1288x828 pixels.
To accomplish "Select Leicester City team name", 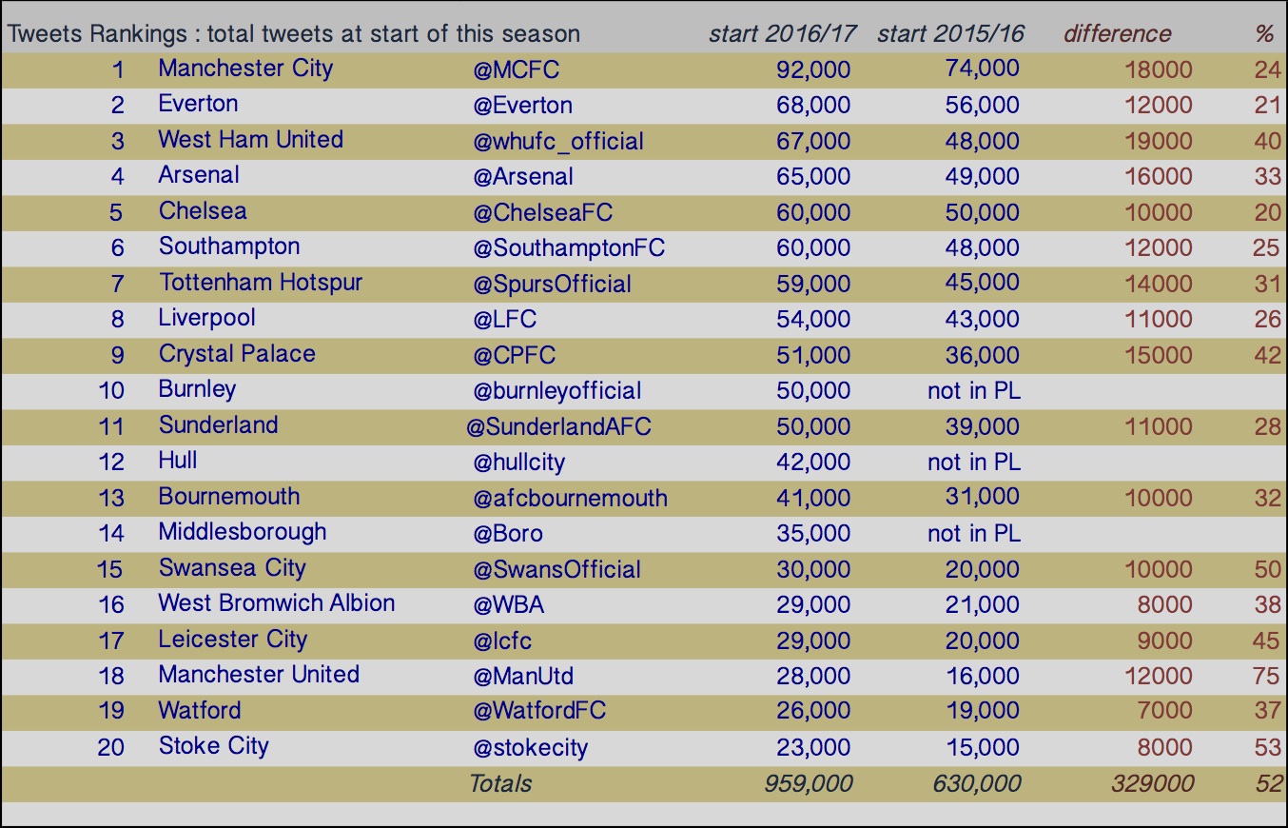I will pyautogui.click(x=233, y=640).
